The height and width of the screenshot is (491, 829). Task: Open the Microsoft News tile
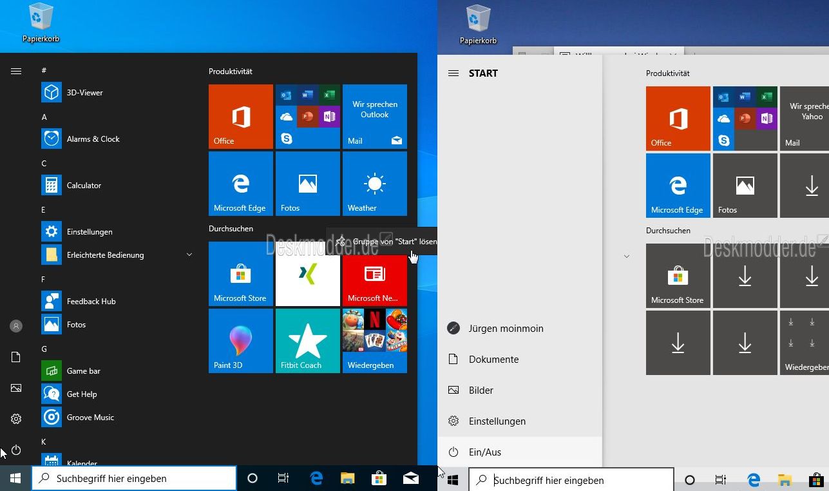375,280
